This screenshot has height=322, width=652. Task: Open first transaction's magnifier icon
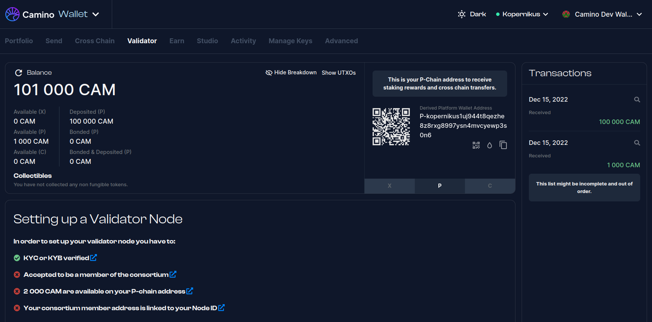pyautogui.click(x=637, y=100)
